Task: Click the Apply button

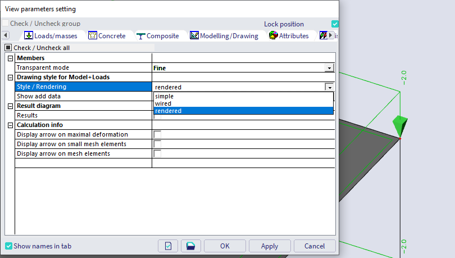Action: (x=270, y=246)
